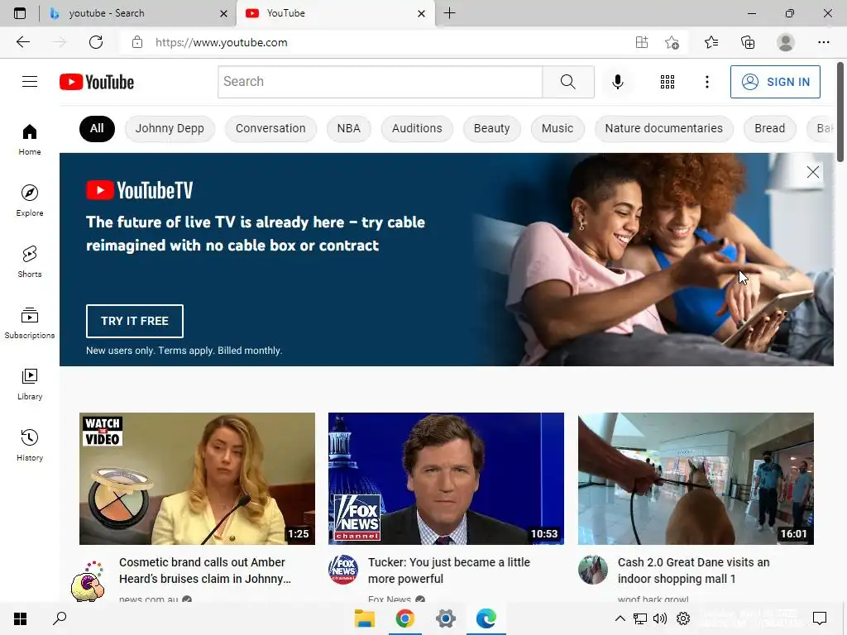Open the notifications action center

click(x=820, y=618)
